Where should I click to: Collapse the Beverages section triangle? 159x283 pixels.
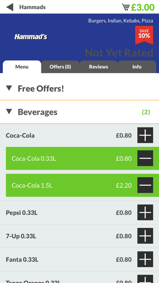[x=9, y=111]
